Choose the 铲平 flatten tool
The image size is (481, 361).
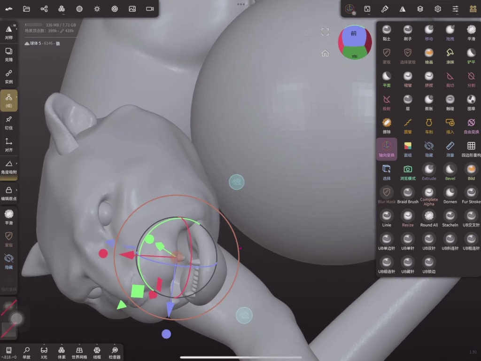point(471,56)
